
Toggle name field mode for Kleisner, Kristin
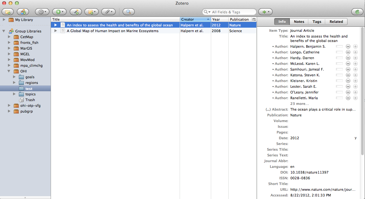[340, 81]
